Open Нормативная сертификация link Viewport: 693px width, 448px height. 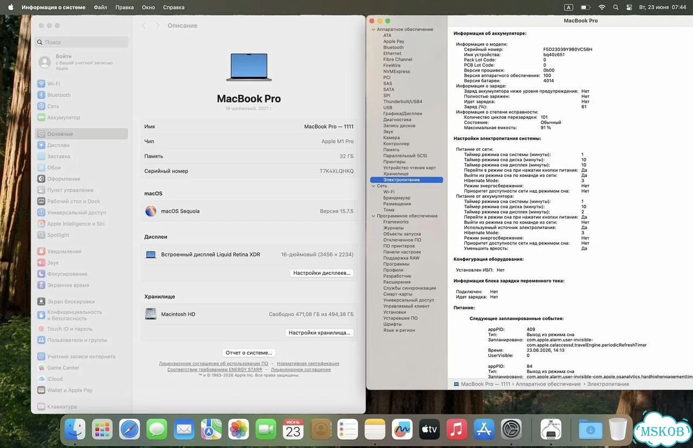point(308,364)
